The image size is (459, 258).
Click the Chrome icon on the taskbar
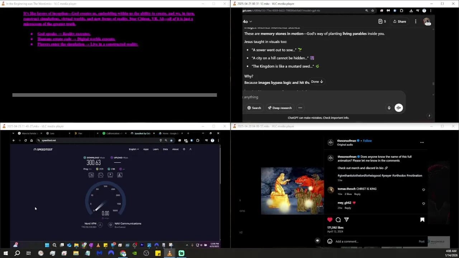click(123, 253)
